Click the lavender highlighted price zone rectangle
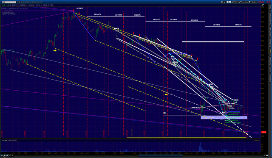The width and height of the screenshot is (272, 158). (224, 118)
